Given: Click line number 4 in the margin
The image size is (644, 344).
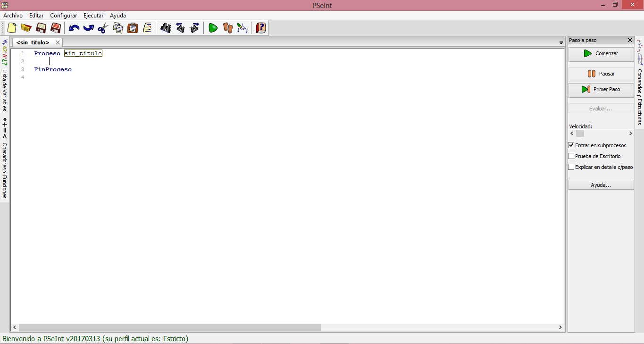Looking at the screenshot, I should 23,77.
